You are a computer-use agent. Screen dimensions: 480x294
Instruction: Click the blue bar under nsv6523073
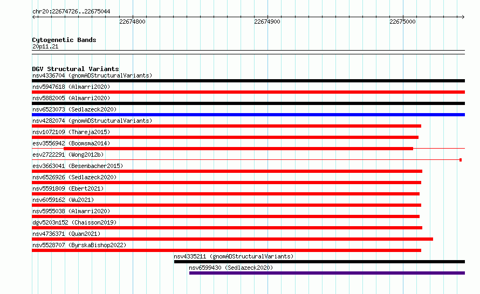pos(248,115)
